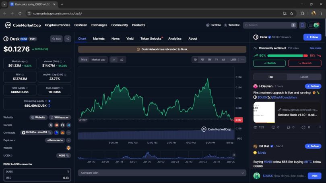This screenshot has height=183, width=326.
Task: Add Dusk to watchlist via star button
Action: point(56,39)
